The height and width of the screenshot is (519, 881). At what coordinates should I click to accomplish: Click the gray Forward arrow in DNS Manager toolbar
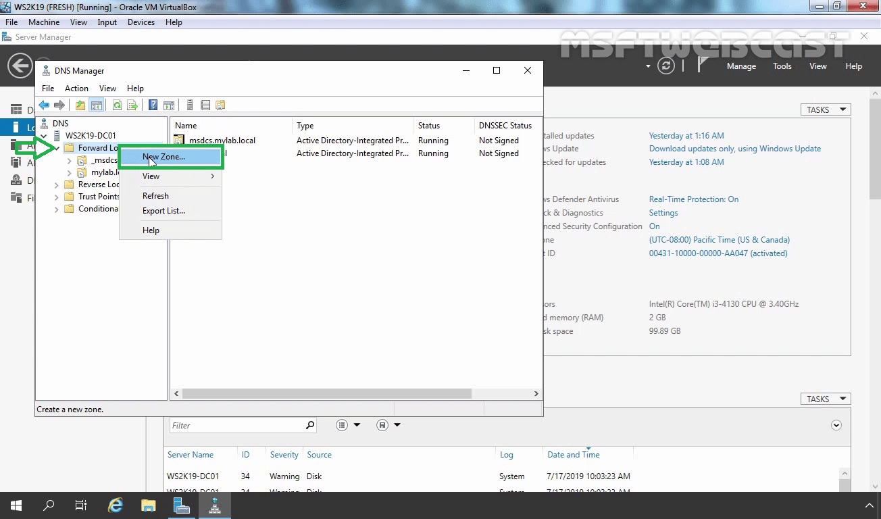(59, 105)
